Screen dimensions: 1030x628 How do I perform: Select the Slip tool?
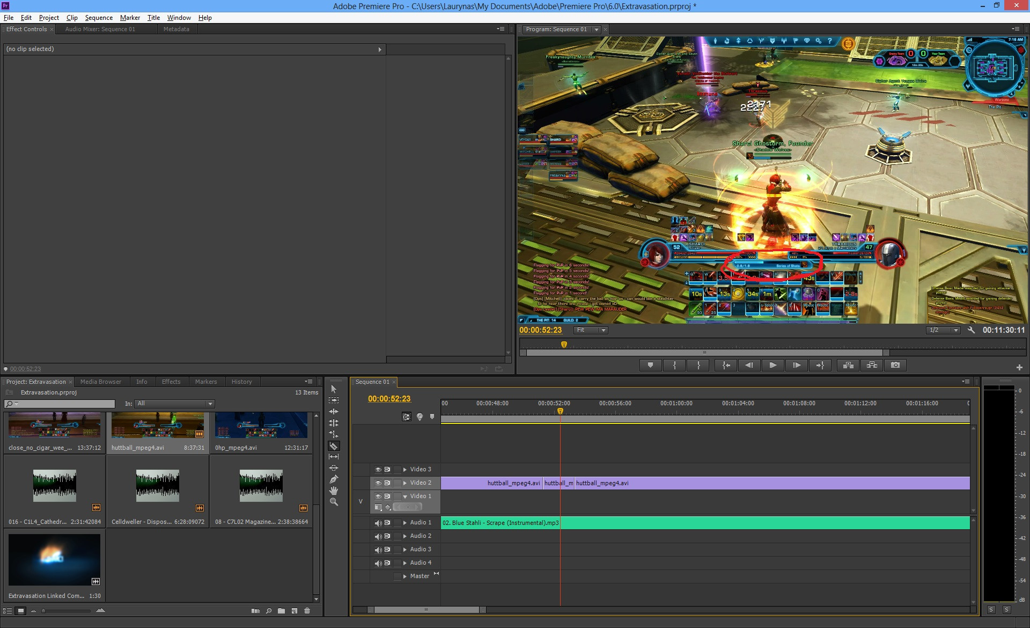coord(334,457)
